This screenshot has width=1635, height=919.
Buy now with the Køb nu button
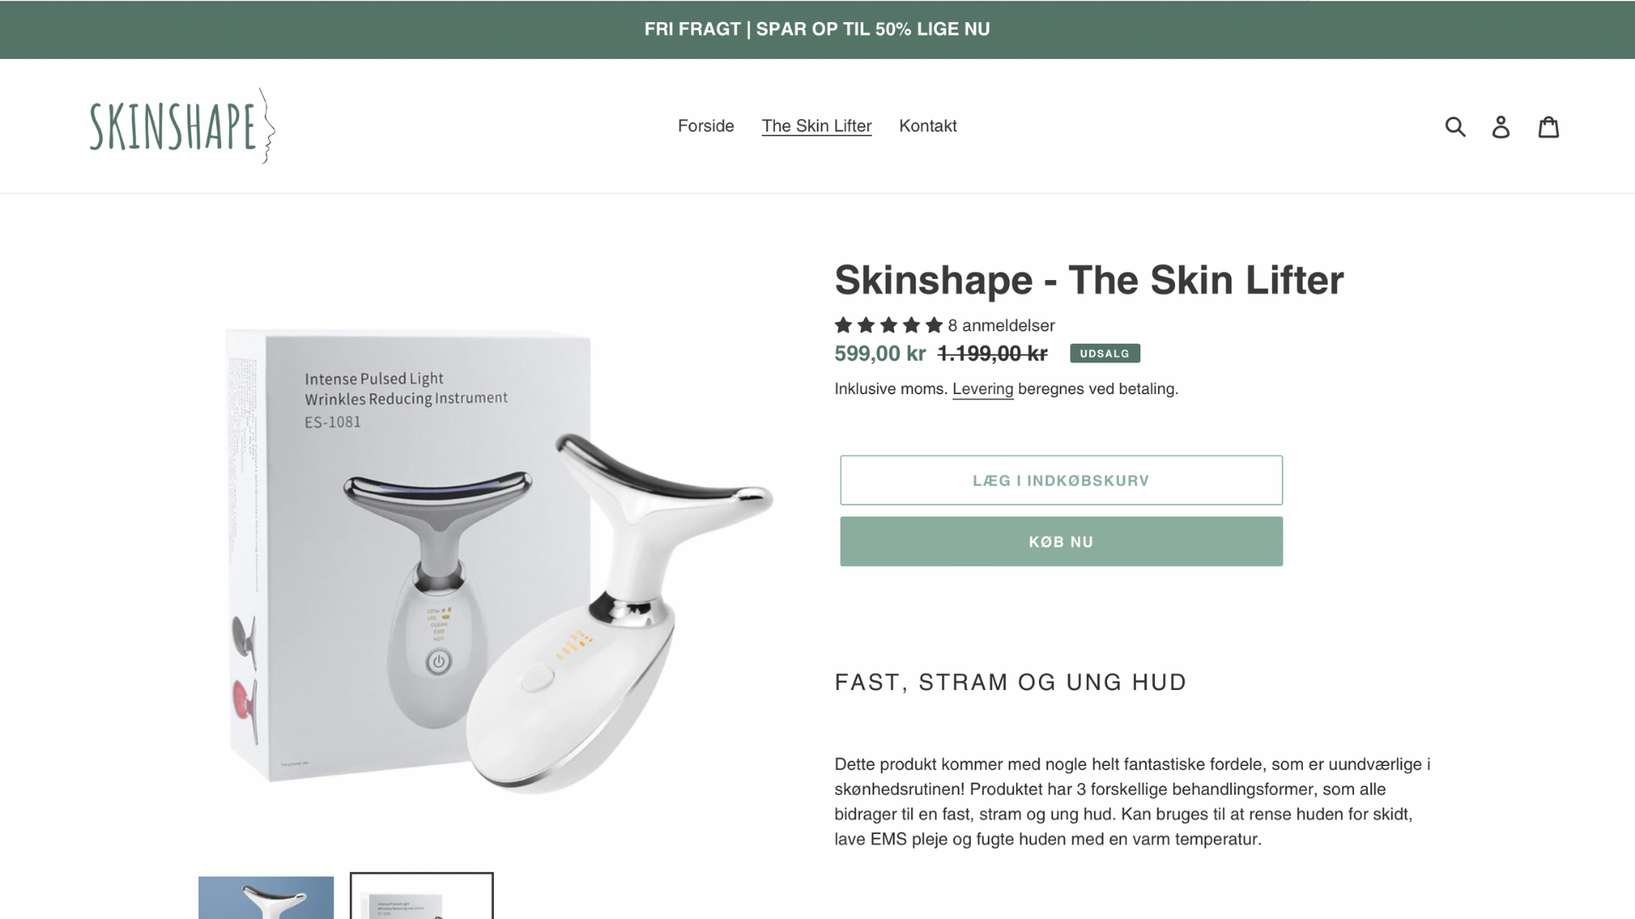pos(1061,541)
